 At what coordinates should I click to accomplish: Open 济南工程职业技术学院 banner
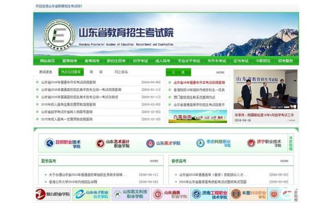pyautogui.click(x=209, y=194)
